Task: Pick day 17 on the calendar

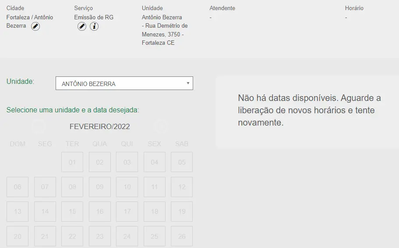Action: coord(127,212)
